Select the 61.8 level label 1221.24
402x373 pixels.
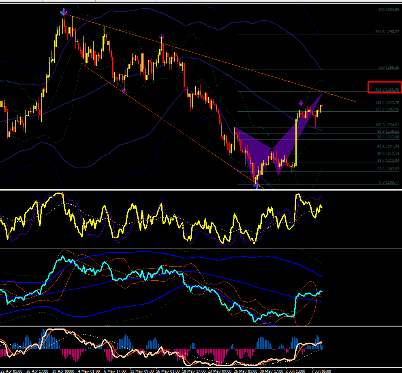tap(388, 147)
